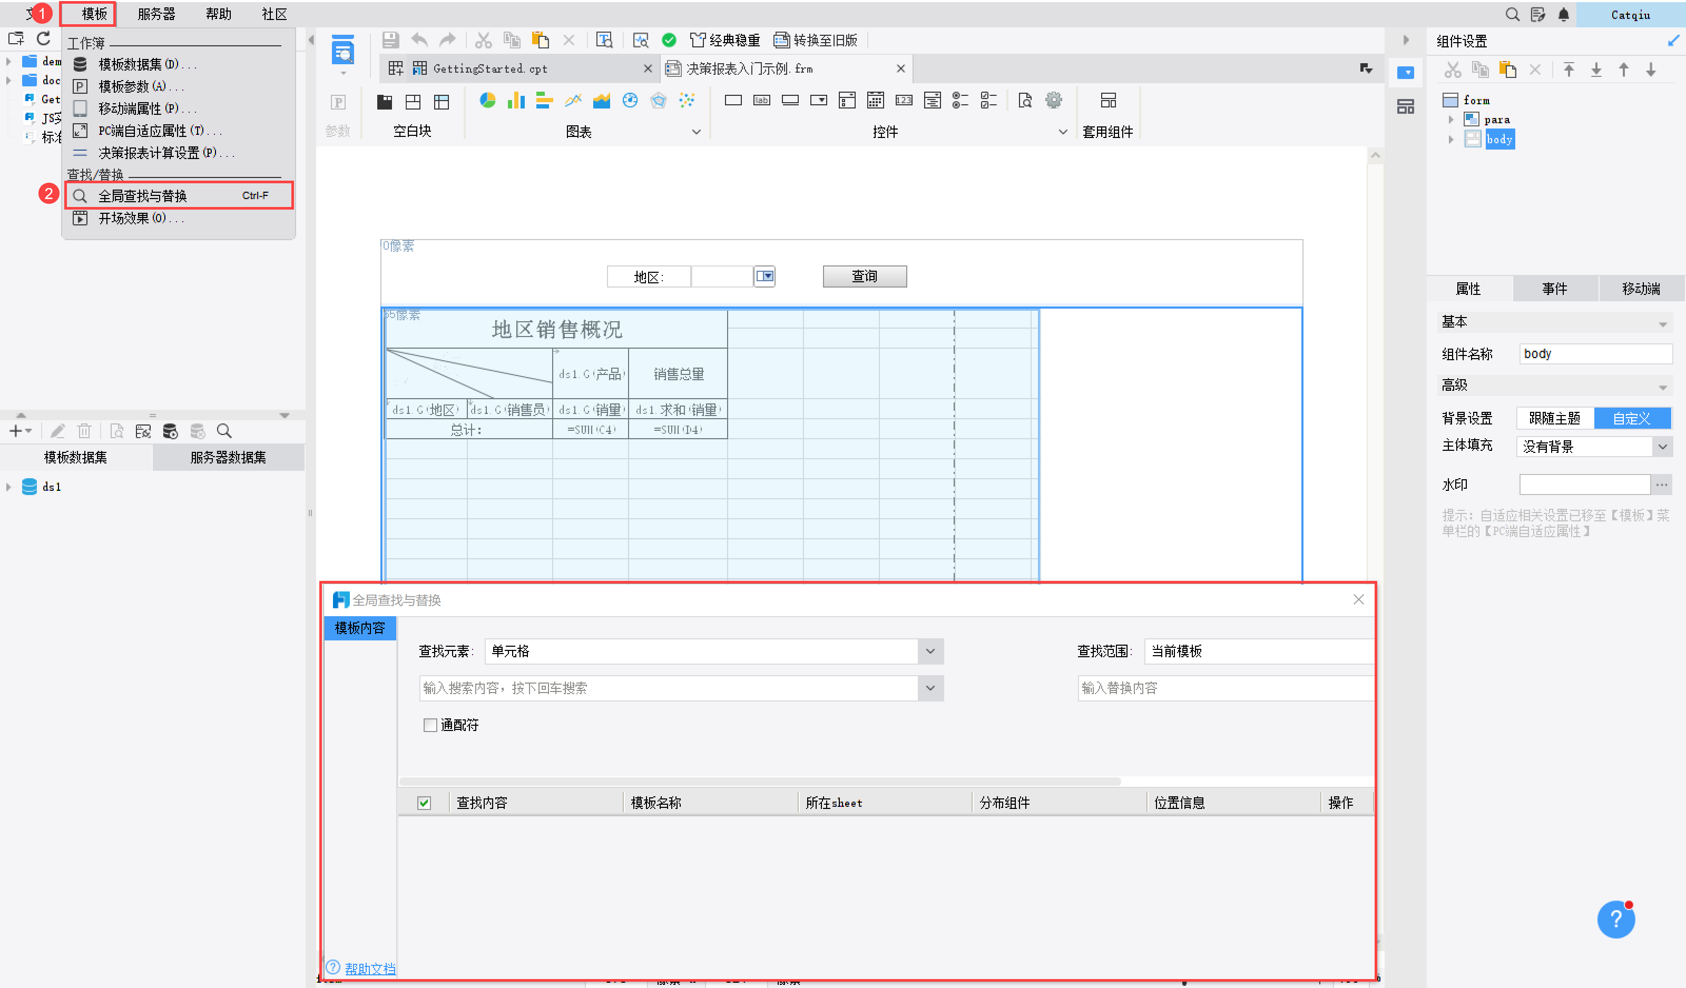
Task: Enable the 通配符 checkbox
Action: pyautogui.click(x=430, y=725)
